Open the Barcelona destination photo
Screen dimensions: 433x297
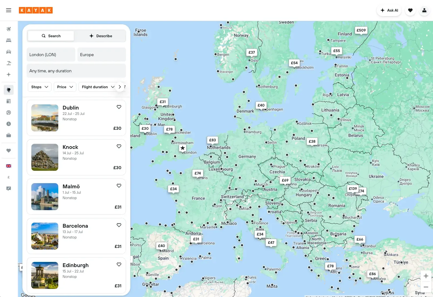click(45, 236)
